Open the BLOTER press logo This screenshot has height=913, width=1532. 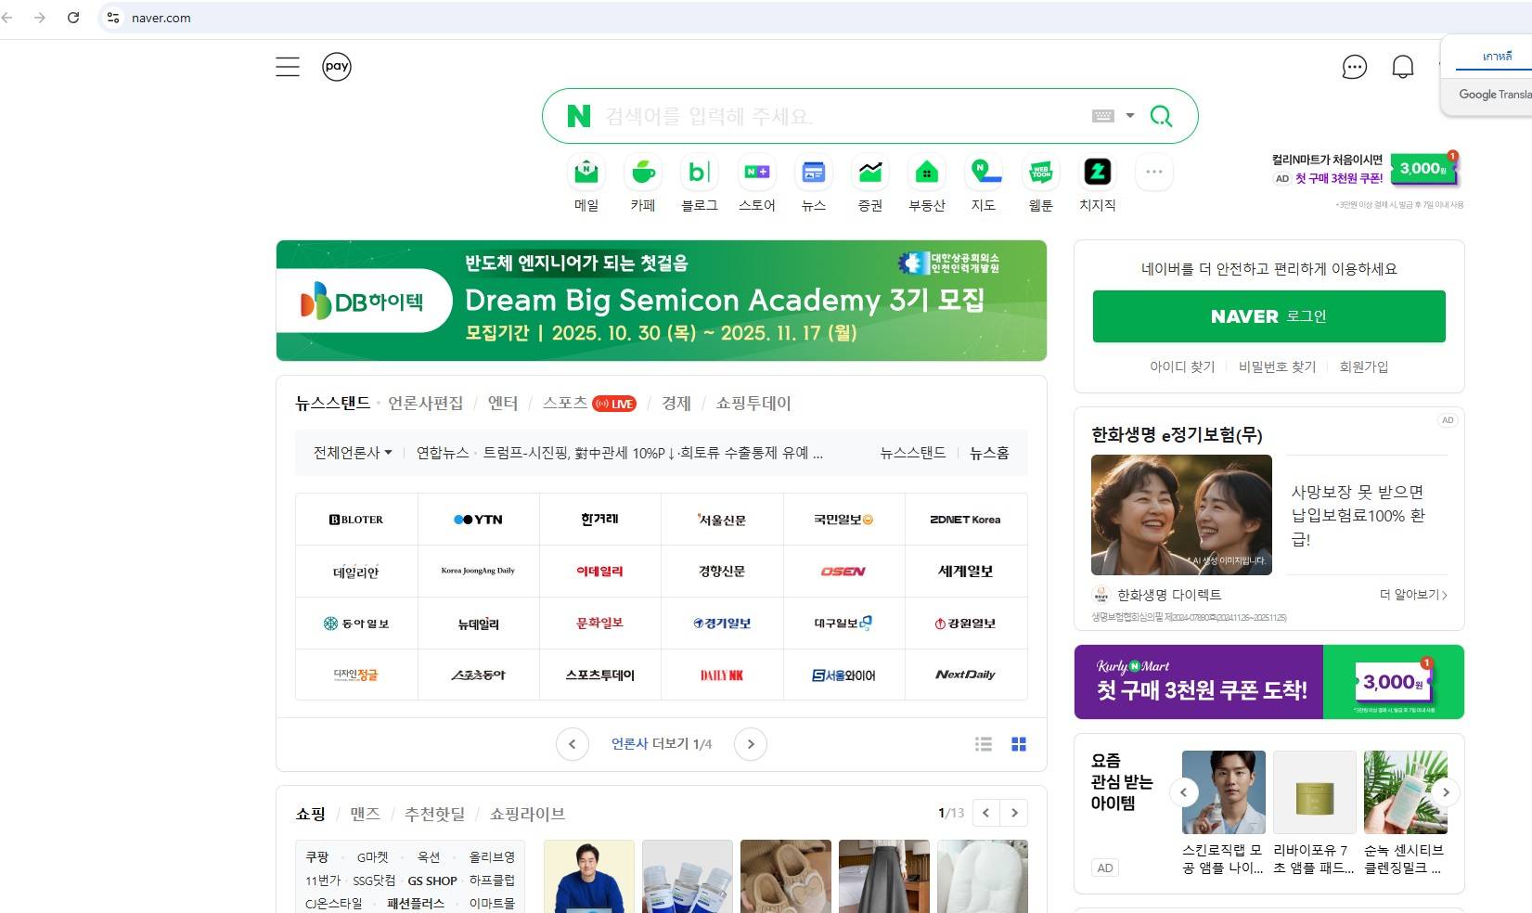[356, 520]
